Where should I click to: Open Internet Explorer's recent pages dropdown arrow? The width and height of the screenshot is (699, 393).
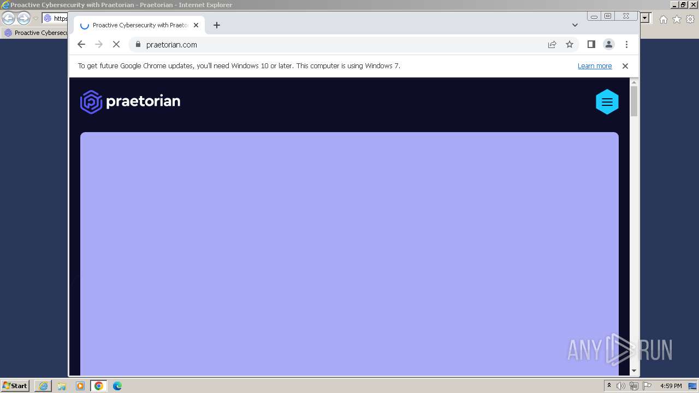(x=35, y=19)
